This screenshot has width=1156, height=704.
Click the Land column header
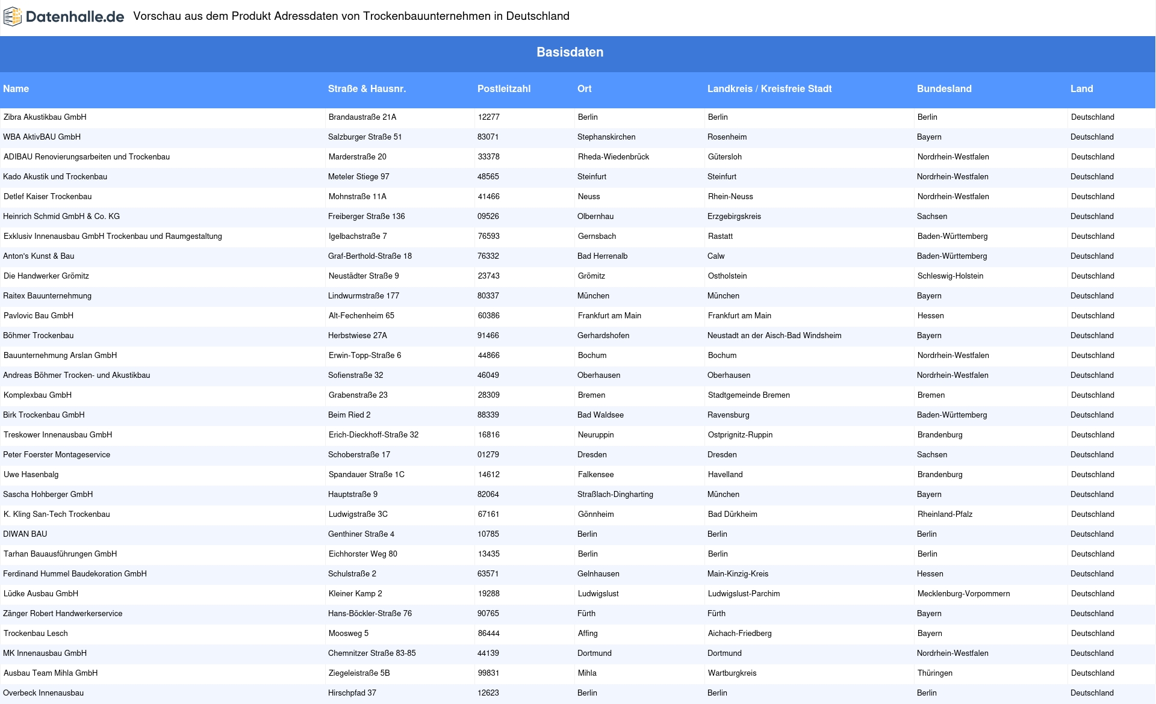coord(1081,88)
